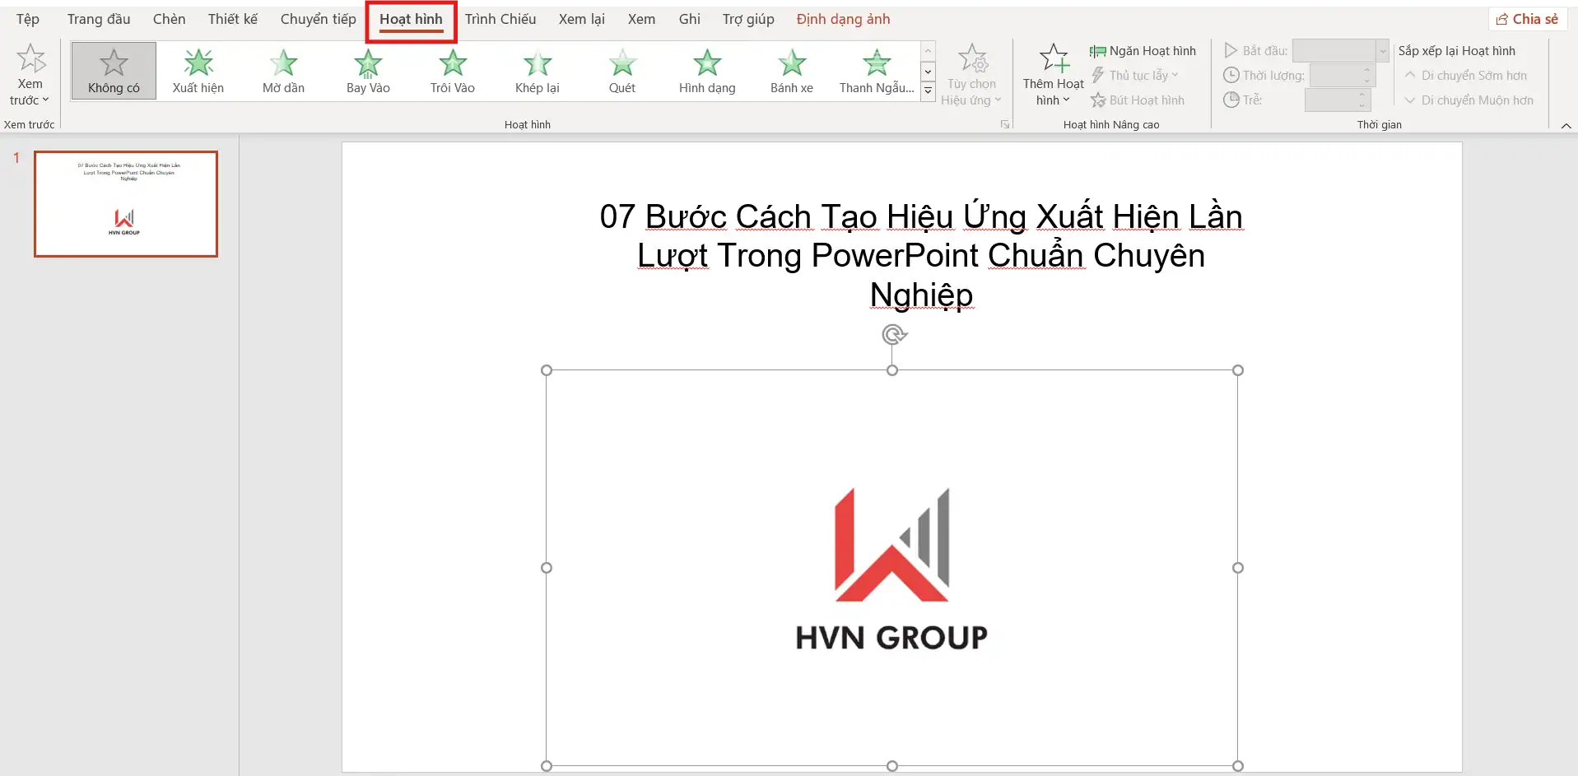Apply the Xuất hiện animation effect
The width and height of the screenshot is (1578, 776).
198,71
